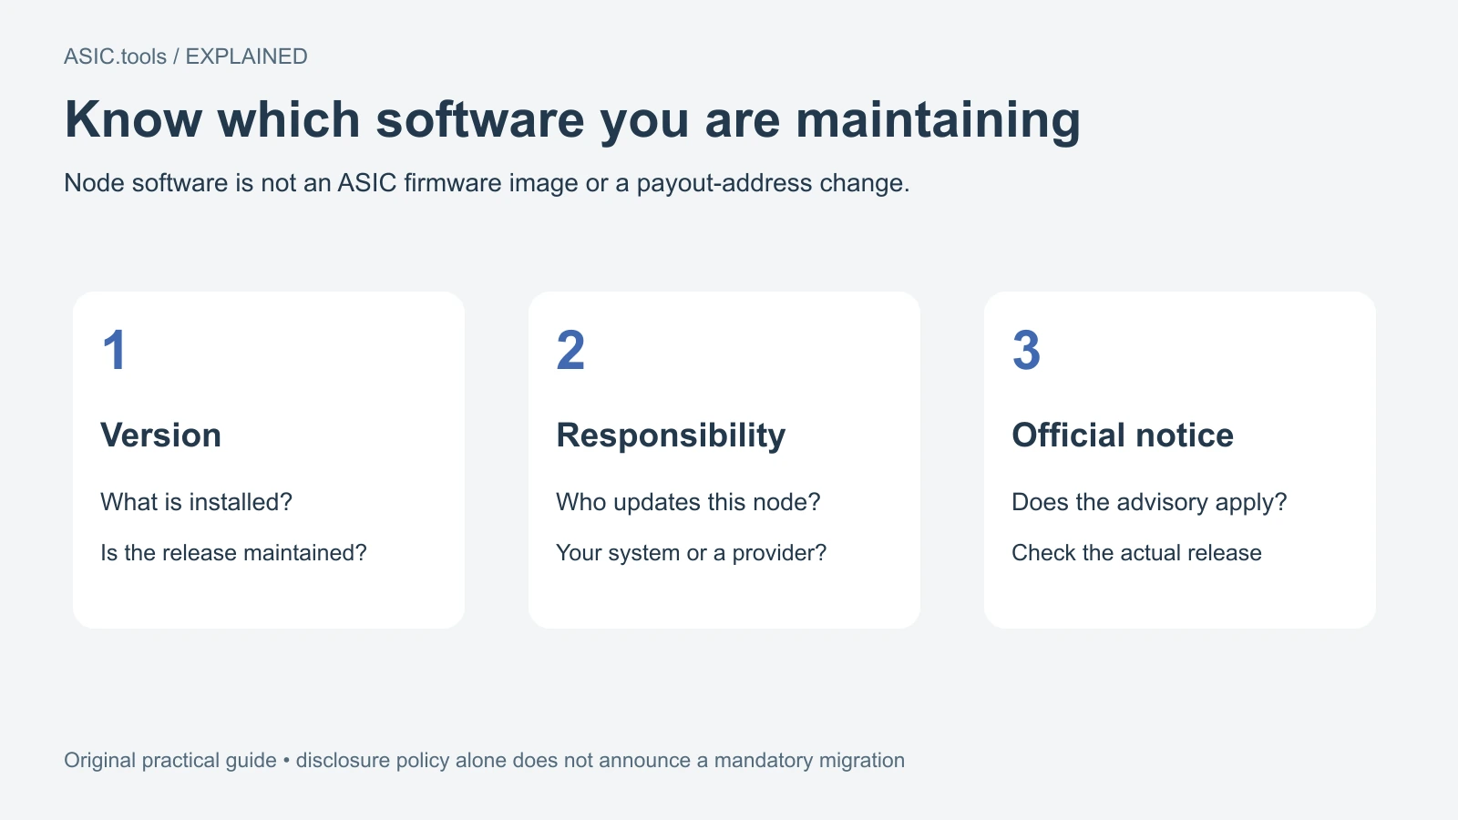Click the ASIC.tools / EXPLAINED breadcrumb label
Viewport: 1458px width, 820px height.
click(x=186, y=56)
